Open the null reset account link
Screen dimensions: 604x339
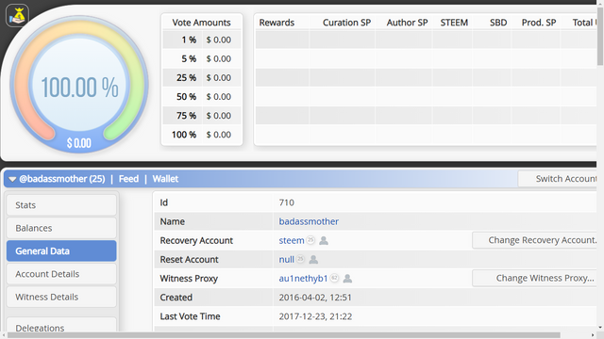[x=287, y=260]
